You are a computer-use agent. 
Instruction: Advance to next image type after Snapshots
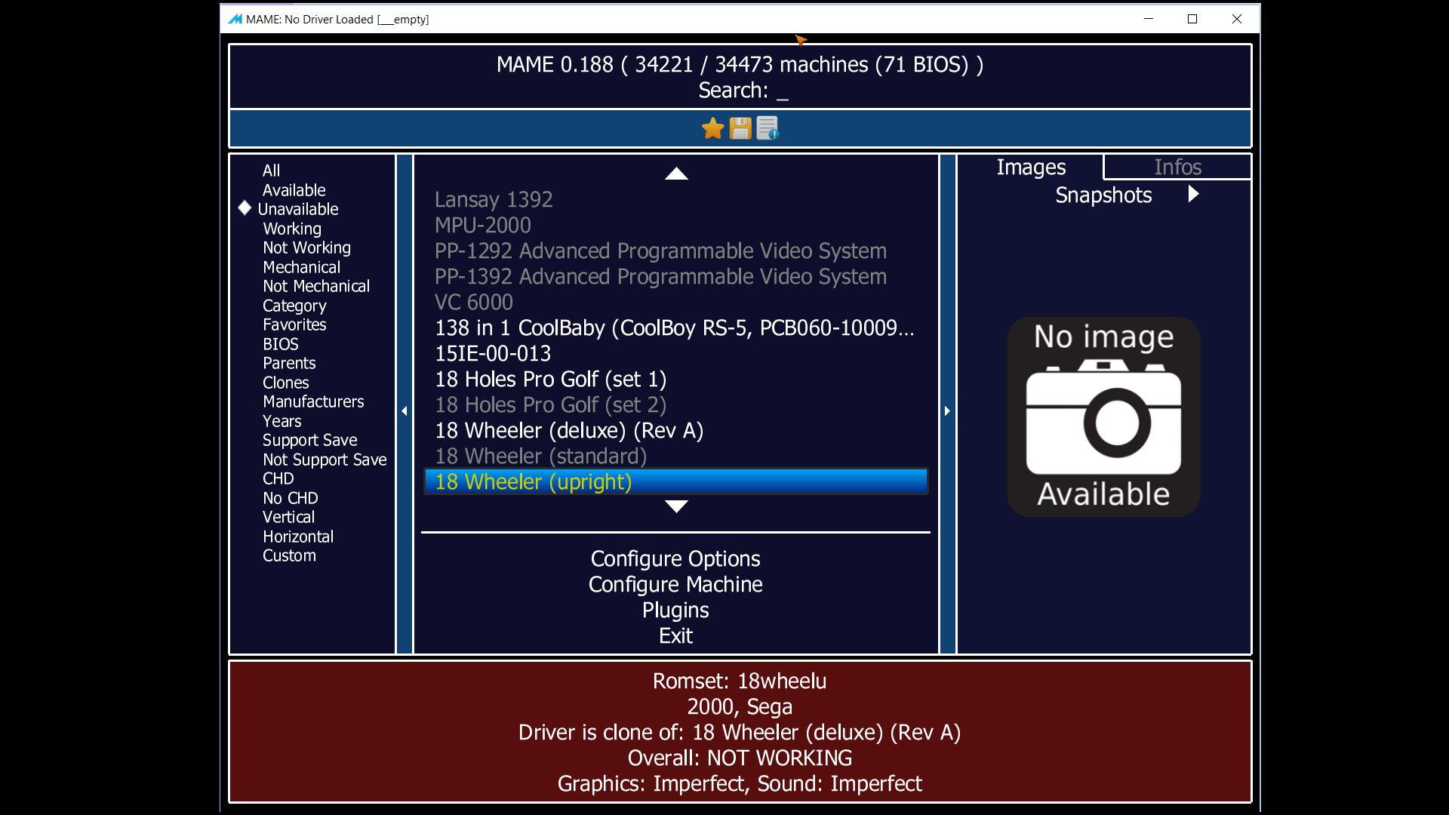[1193, 195]
